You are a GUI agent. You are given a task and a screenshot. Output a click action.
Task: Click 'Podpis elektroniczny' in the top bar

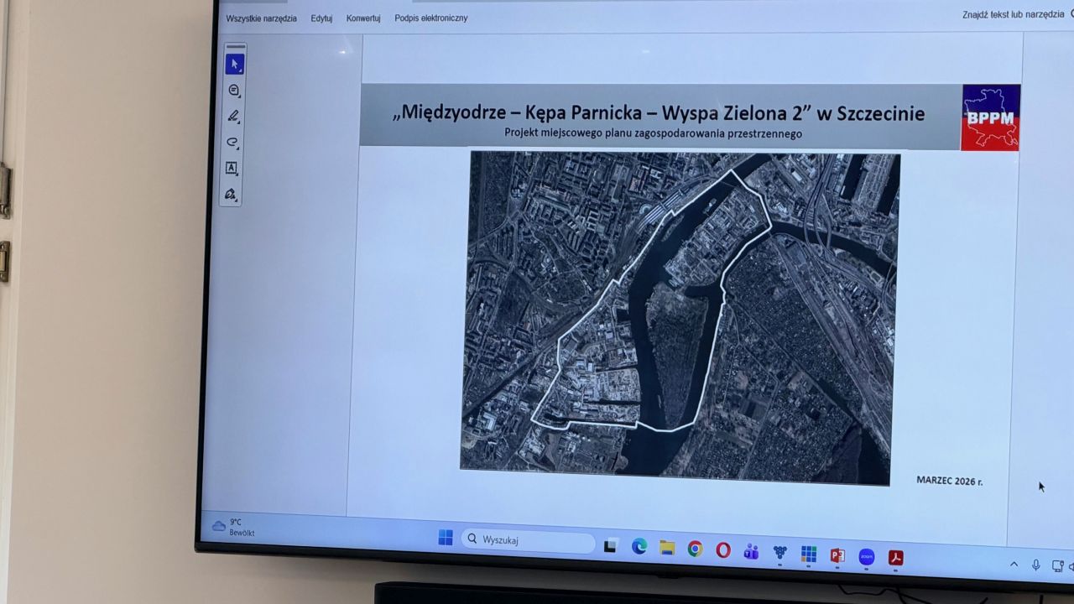(431, 18)
